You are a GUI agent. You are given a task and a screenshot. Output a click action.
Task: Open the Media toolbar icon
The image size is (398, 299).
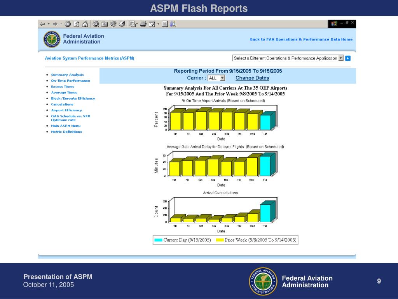point(113,24)
